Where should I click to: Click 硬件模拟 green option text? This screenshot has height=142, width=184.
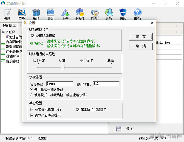[71, 41]
